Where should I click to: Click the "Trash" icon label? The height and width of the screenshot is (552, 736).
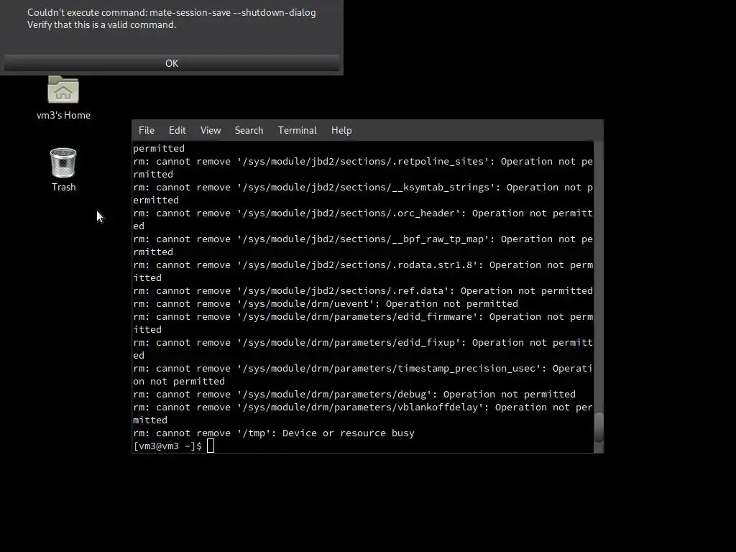coord(63,187)
